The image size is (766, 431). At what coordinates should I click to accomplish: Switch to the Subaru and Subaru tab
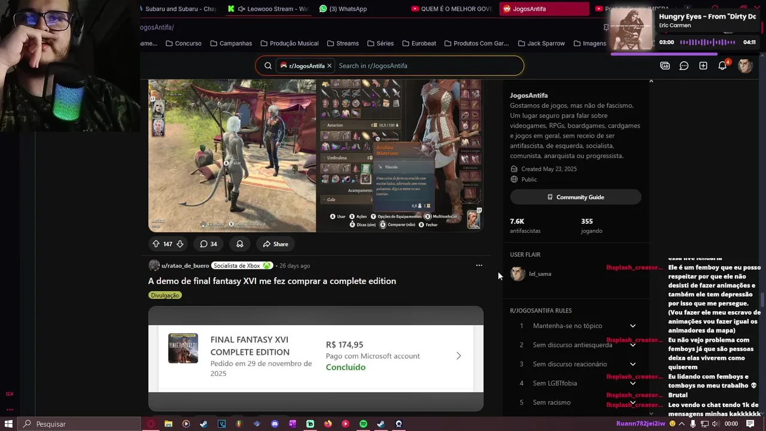(x=180, y=9)
